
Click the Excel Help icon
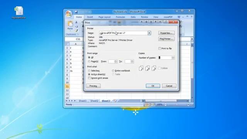[179, 17]
